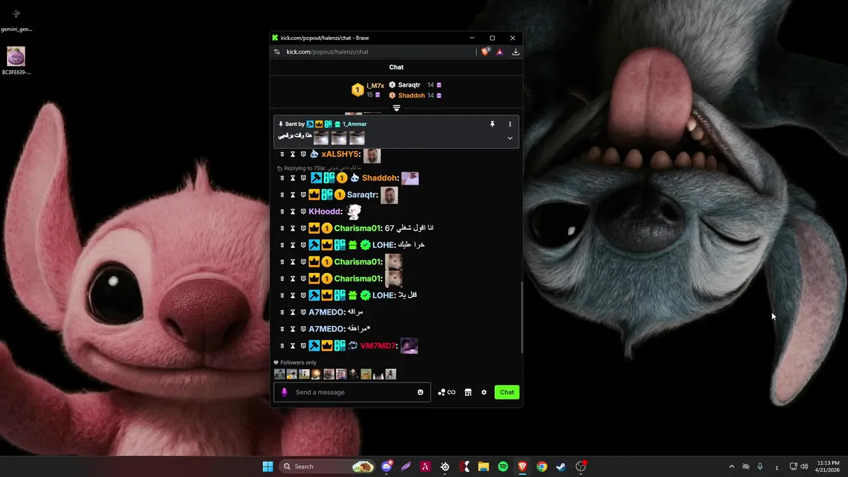
Task: Click the VM7MD7 username in chat
Action: (378, 346)
